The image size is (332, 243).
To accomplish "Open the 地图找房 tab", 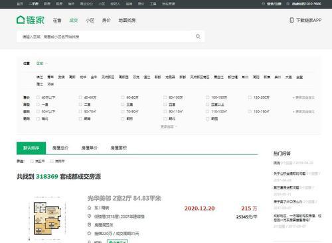I will 127,21.
